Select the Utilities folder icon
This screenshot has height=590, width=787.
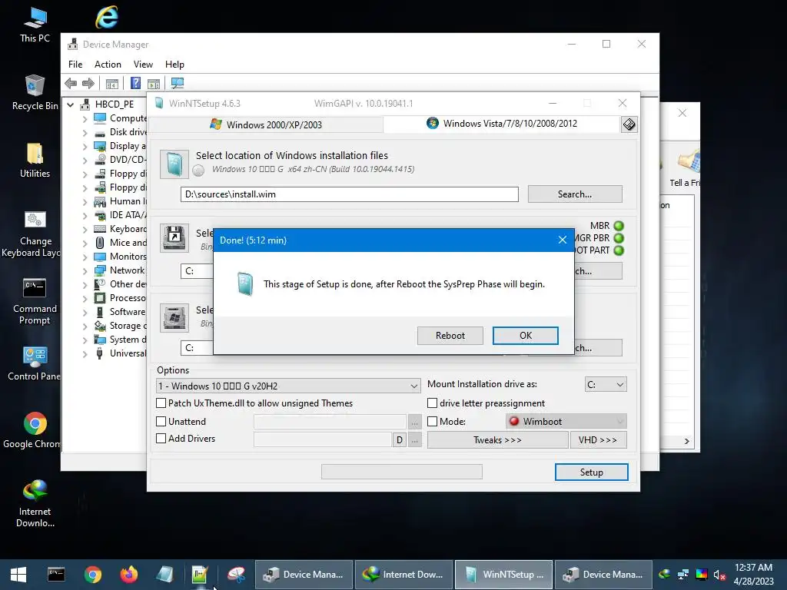point(35,160)
